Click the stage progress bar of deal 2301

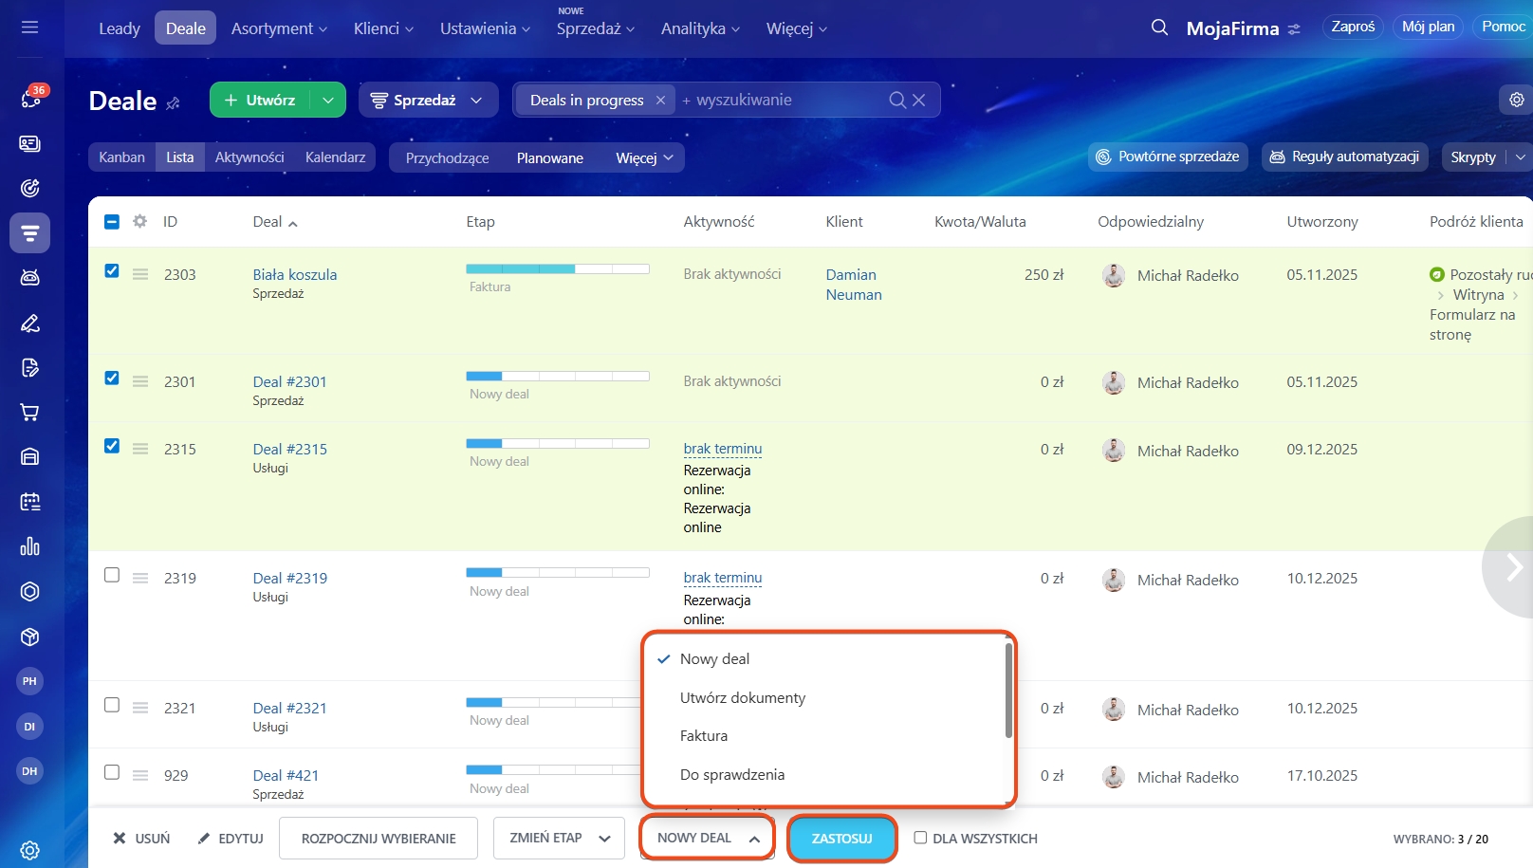558,377
